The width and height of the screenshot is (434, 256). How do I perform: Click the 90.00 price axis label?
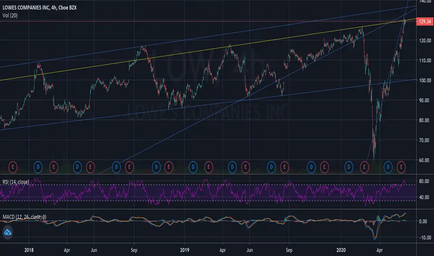(x=425, y=100)
